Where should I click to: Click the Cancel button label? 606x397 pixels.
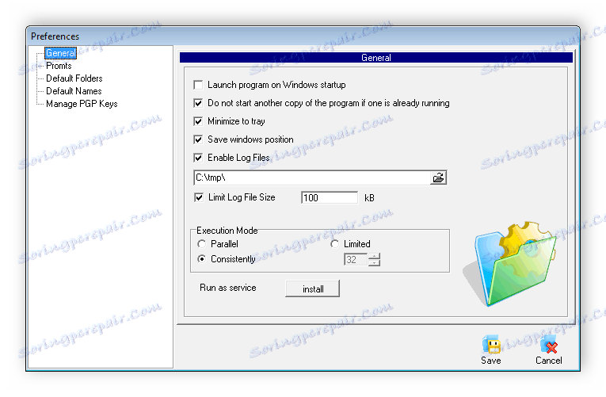[x=549, y=361]
